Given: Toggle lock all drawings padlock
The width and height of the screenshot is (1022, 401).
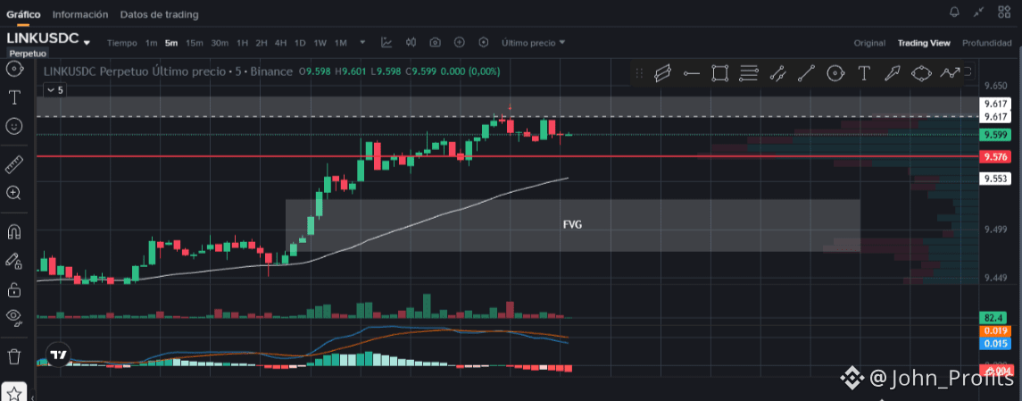Looking at the screenshot, I should click(14, 288).
